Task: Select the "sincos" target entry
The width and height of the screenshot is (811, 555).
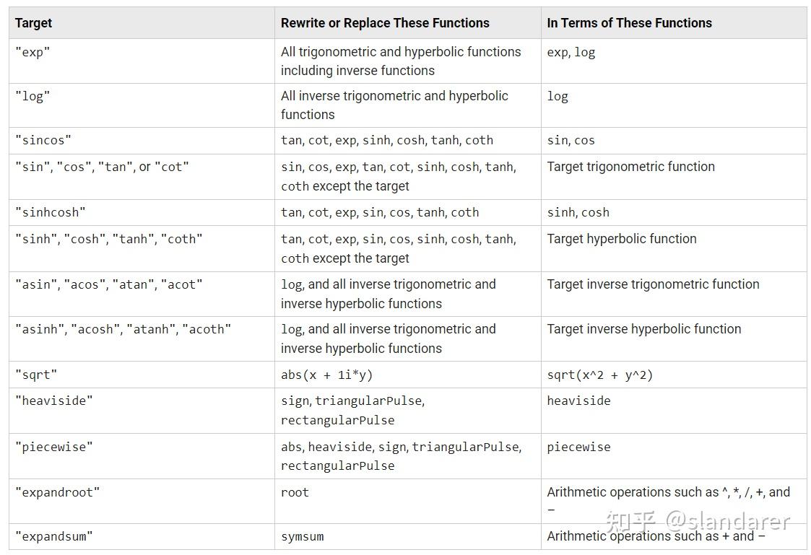Action: pos(43,140)
